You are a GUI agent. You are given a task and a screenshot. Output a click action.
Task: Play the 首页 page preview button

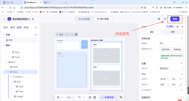[76, 35]
